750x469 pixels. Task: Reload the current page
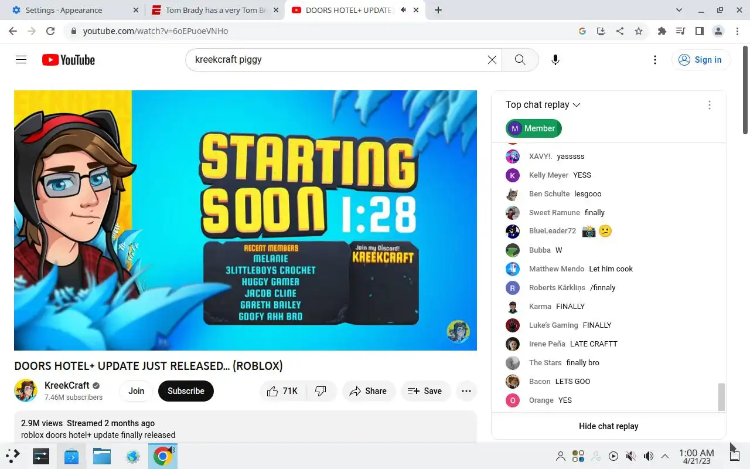pos(50,31)
